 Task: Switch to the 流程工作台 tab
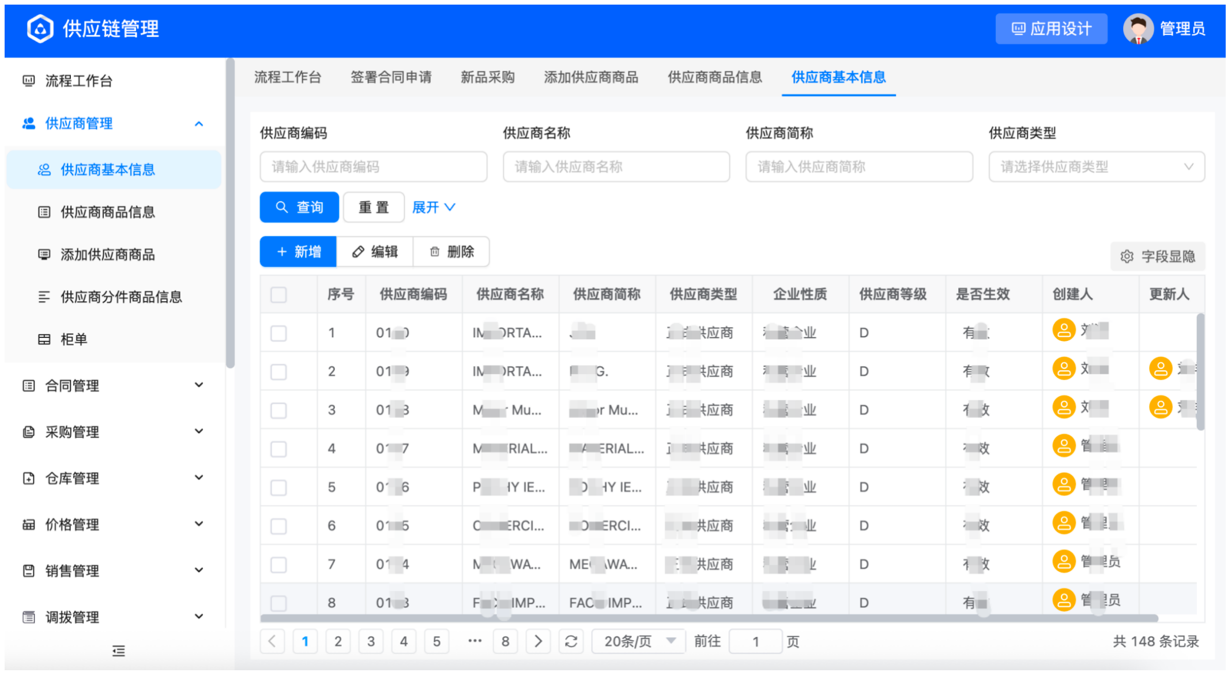(288, 77)
